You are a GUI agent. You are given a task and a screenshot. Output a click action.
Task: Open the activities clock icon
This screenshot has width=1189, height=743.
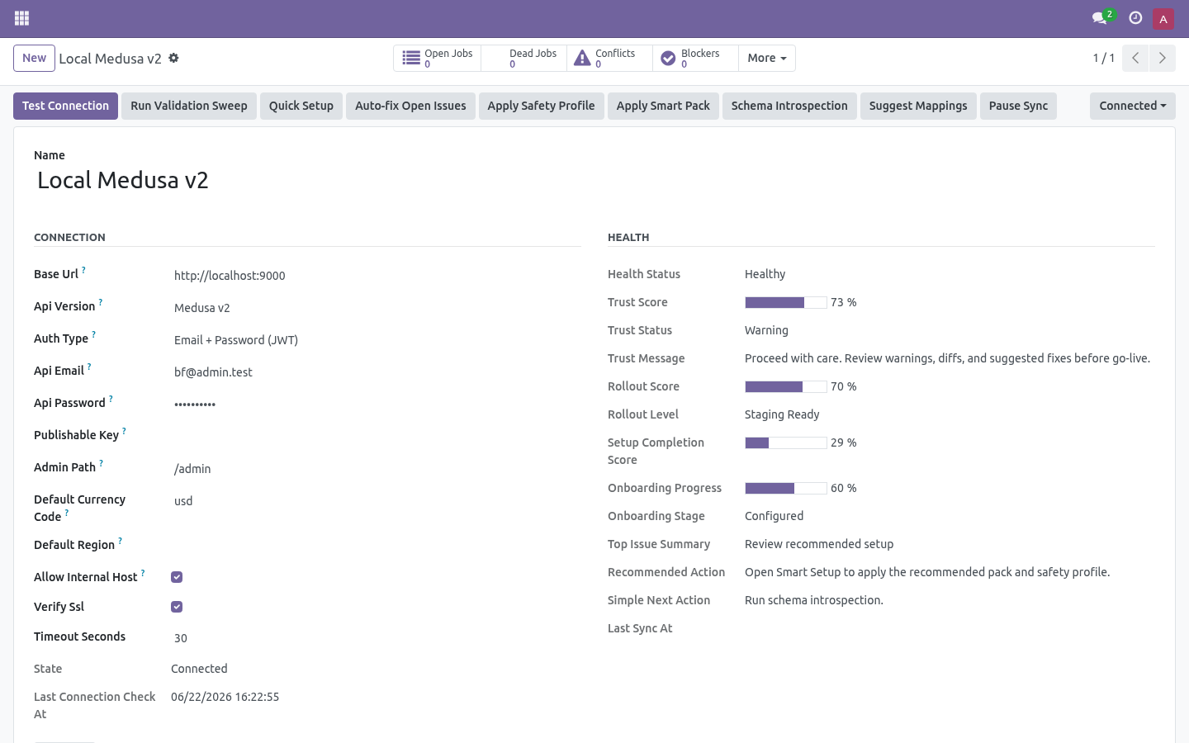(x=1135, y=17)
